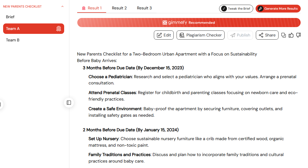Screen dimensions: 308x168
Task: Click the thumbs up icon
Action: pyautogui.click(x=291, y=35)
